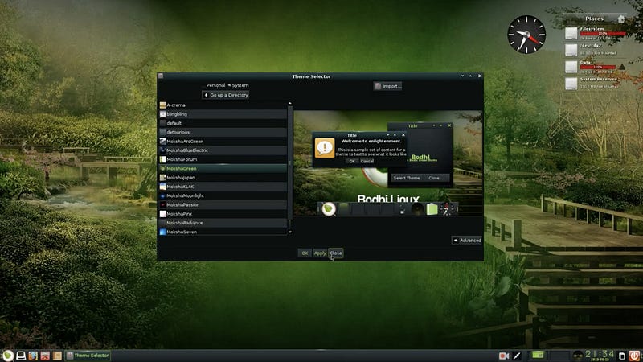Click the red screen recorder camera icon
643x362 pixels.
504,356
